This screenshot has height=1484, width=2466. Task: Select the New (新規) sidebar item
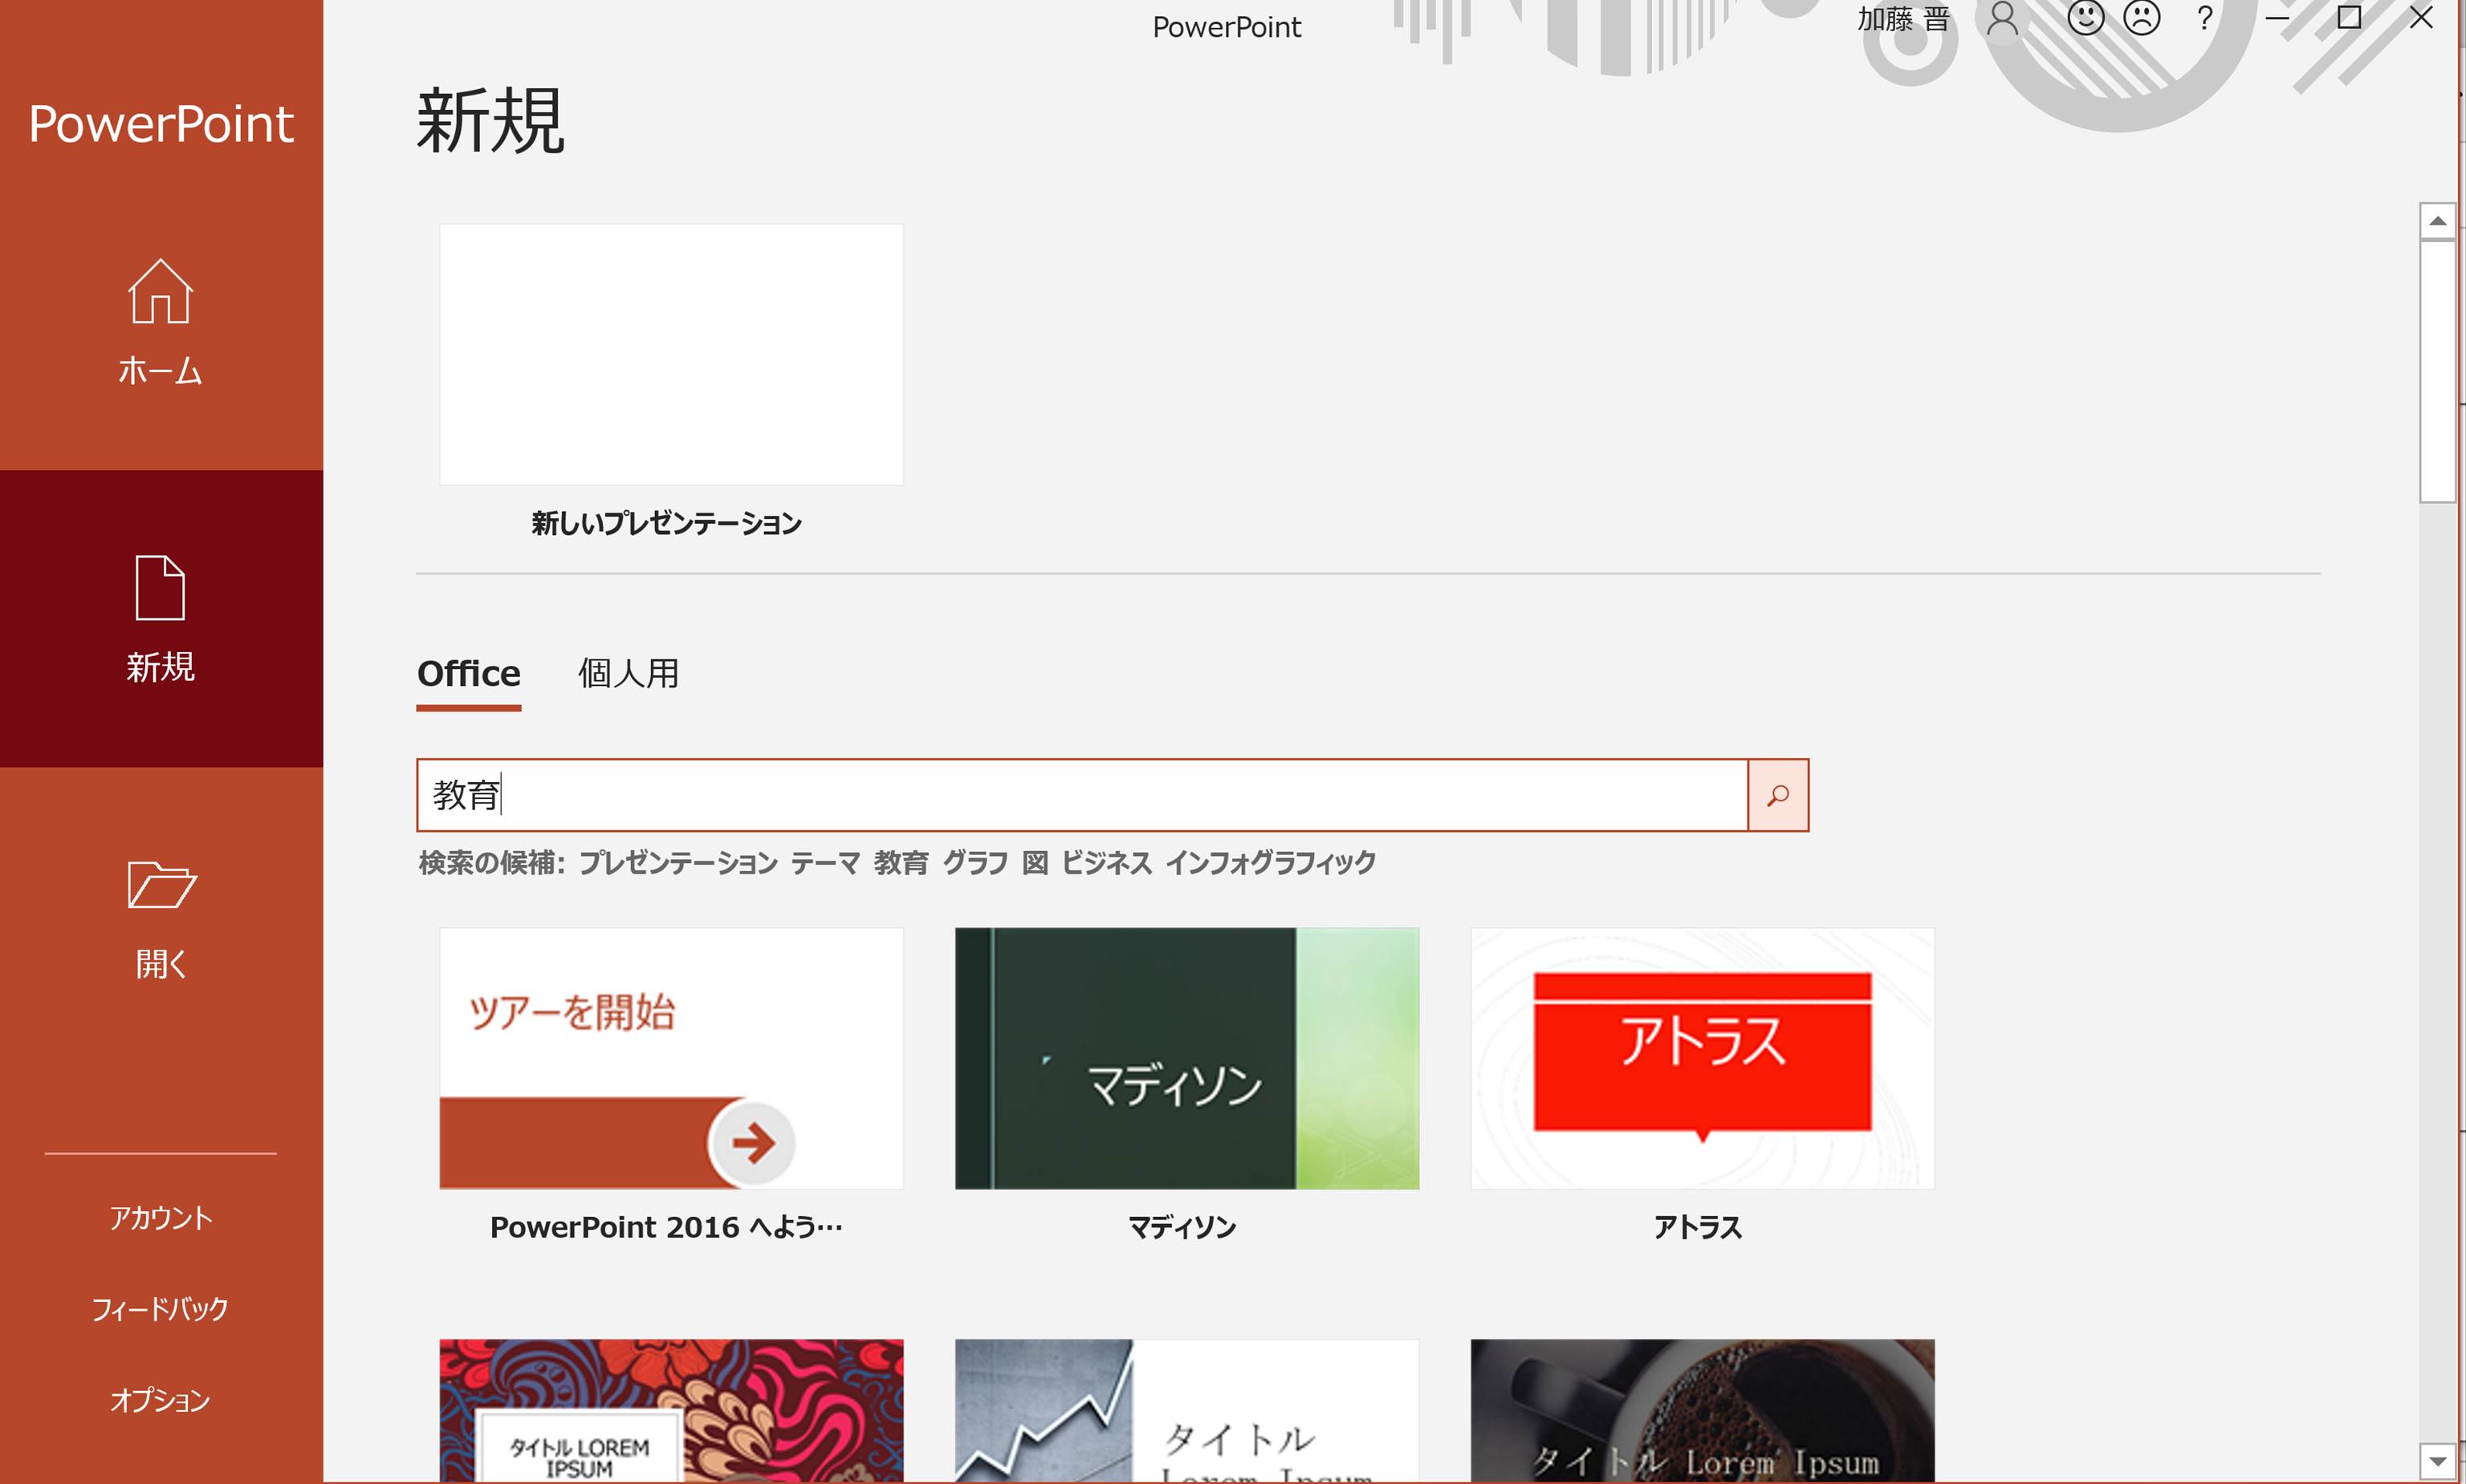[x=160, y=619]
